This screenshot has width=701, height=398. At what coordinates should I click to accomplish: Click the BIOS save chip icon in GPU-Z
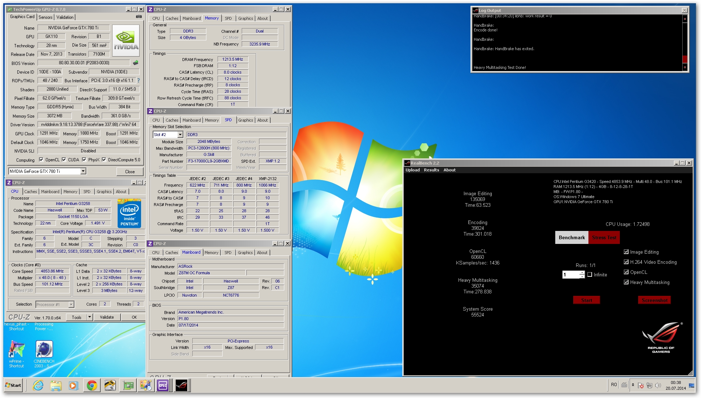pos(136,63)
